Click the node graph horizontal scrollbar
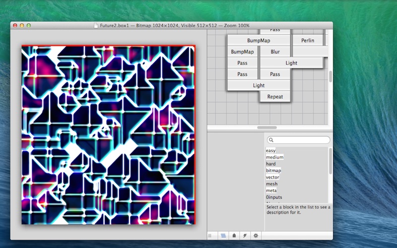Image resolution: width=397 pixels, height=248 pixels. (267, 127)
